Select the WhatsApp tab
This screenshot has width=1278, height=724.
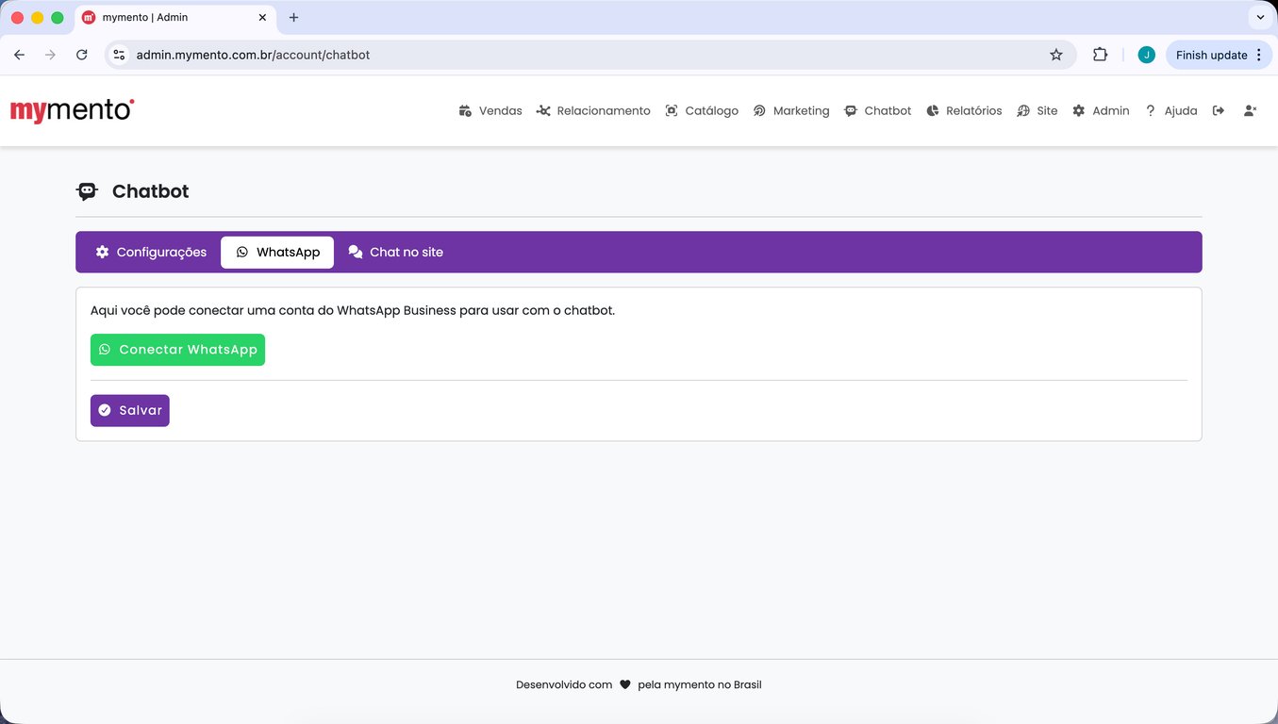tap(277, 253)
